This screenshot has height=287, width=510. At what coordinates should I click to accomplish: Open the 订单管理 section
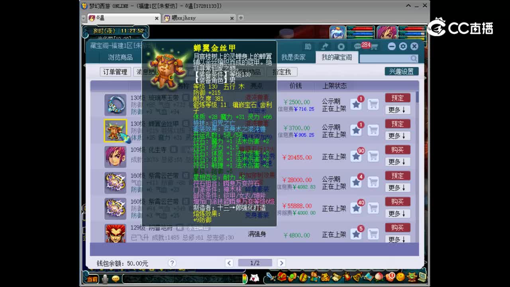pos(115,72)
